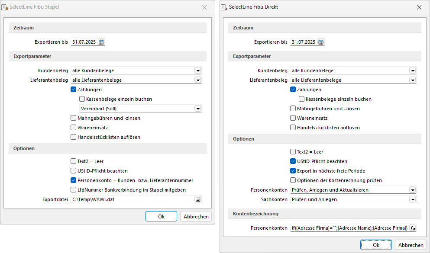Viewport: 430px width, 253px height.
Task: Close the SelectLine Fibu Stapel dialog
Action: [x=204, y=7]
